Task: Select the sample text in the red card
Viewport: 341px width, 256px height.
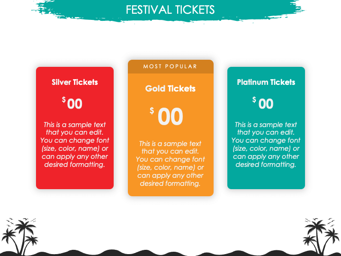Action: [75, 145]
